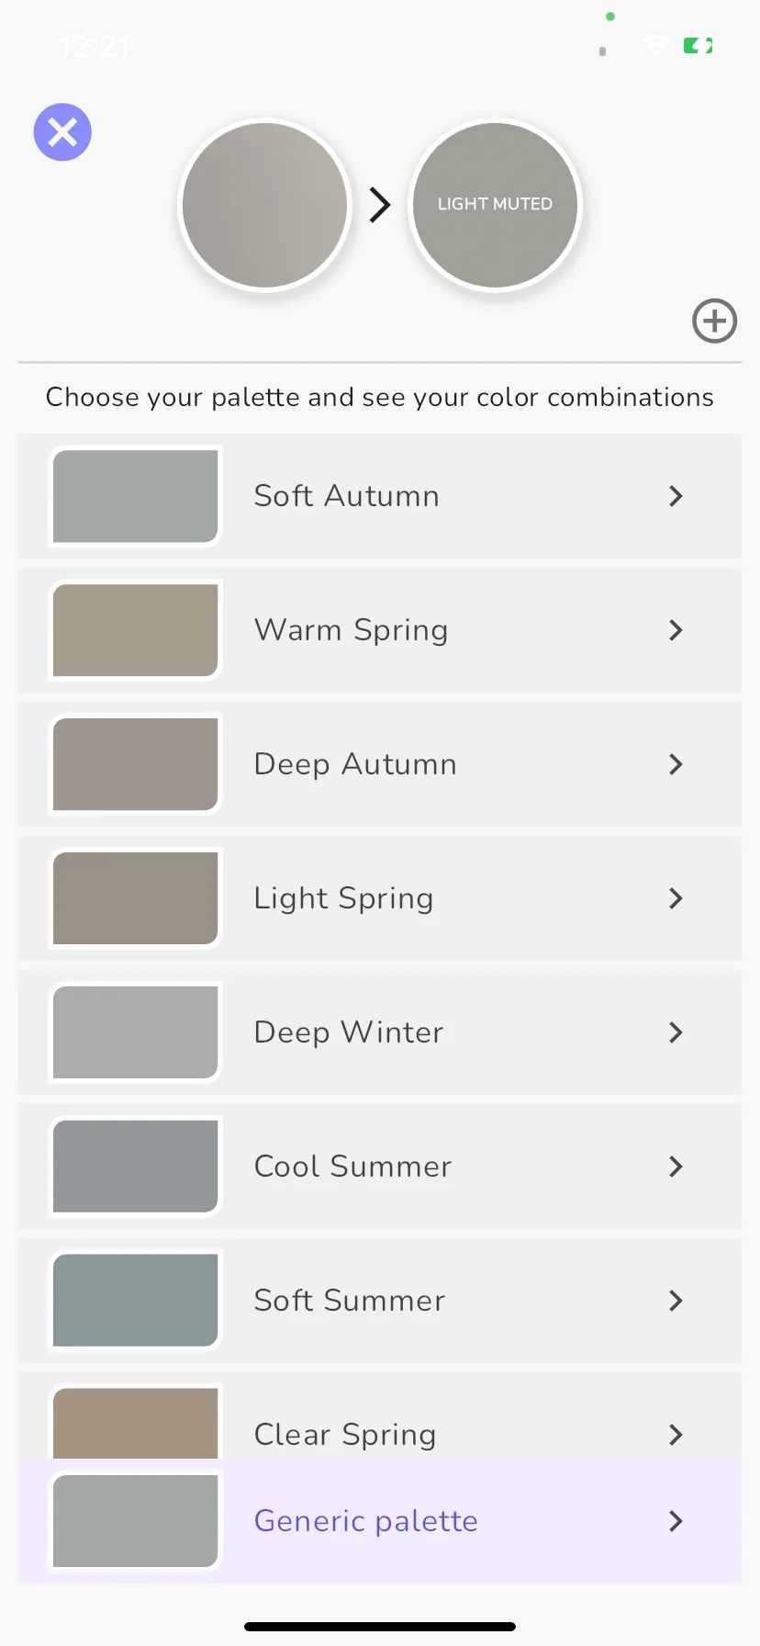The width and height of the screenshot is (760, 1646).
Task: Tap the battery status icon
Action: click(x=699, y=45)
